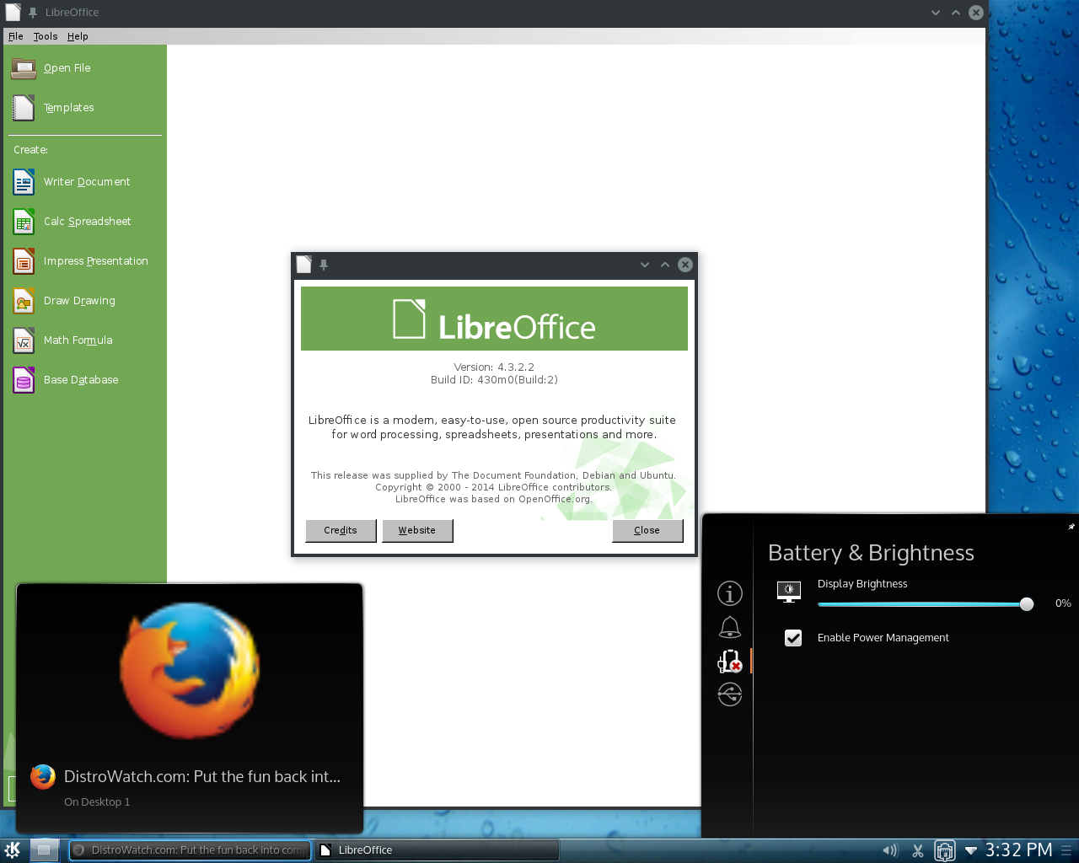
Task: Click the Open File button
Action: click(x=51, y=68)
